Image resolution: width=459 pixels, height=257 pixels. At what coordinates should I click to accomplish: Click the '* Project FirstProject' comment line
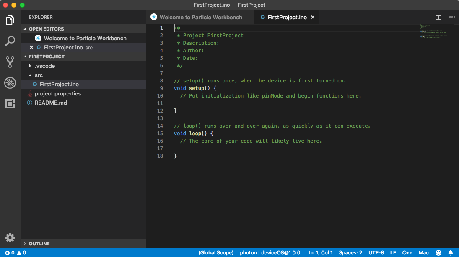(210, 36)
